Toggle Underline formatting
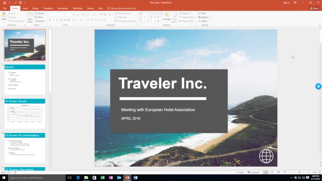 [57, 20]
